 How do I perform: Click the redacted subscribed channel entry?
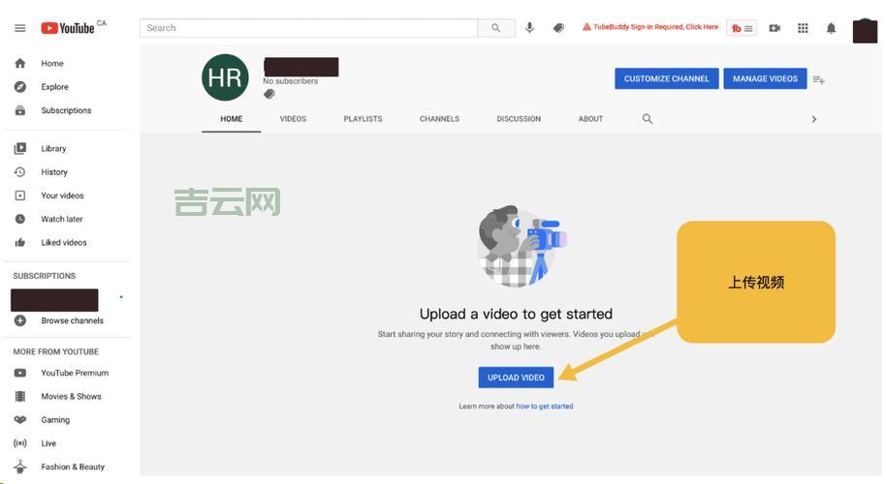coord(54,300)
